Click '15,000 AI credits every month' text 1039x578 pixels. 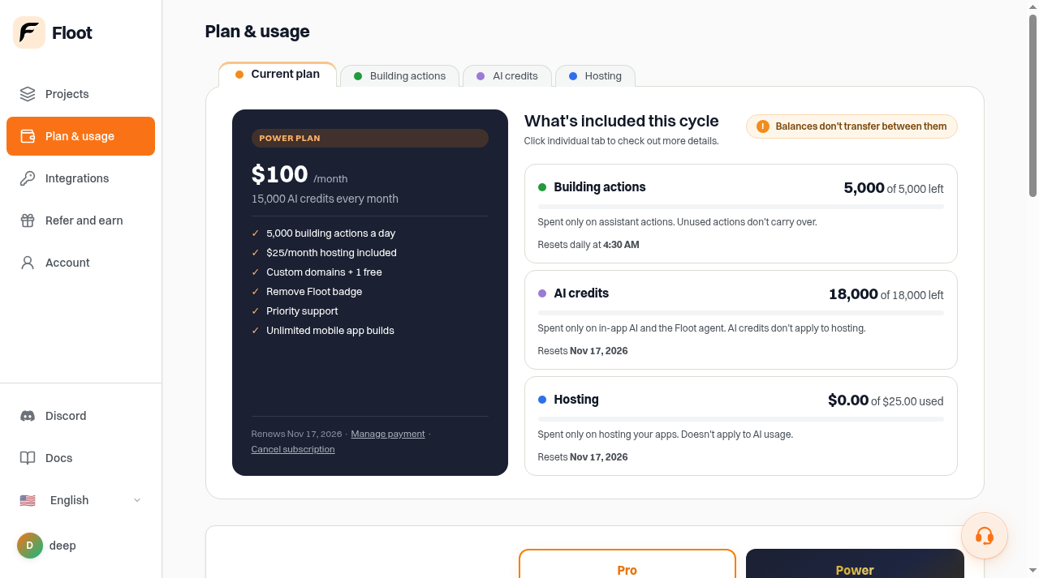325,199
